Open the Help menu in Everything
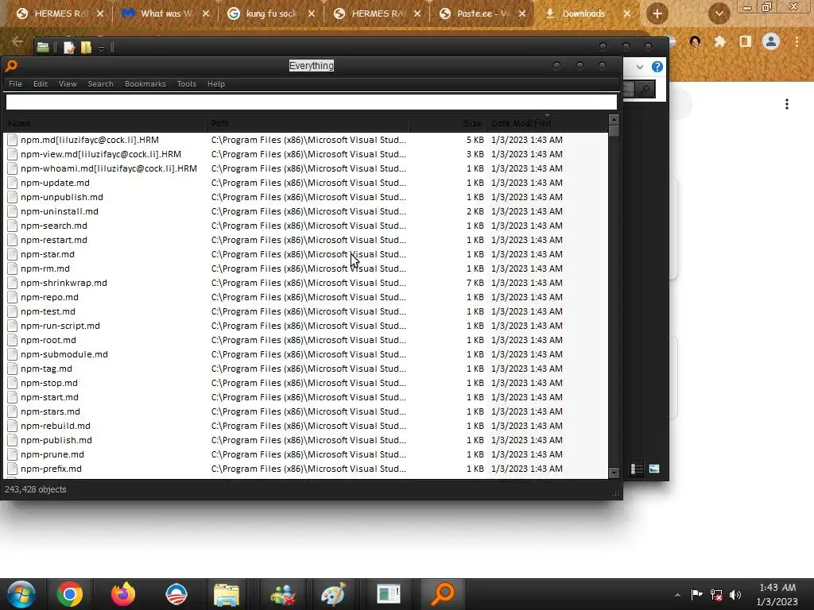 [x=216, y=84]
